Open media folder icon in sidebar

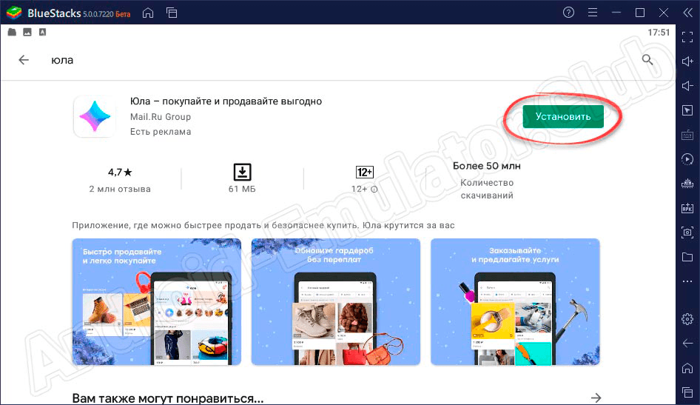pos(687,257)
